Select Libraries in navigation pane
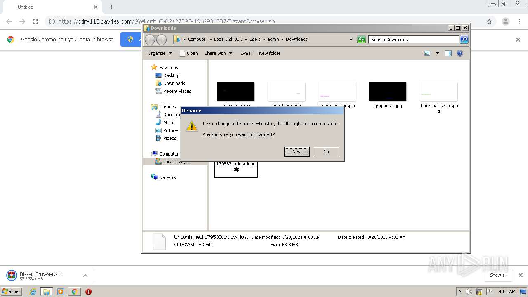Viewport: 528px width, 297px height. point(167,107)
